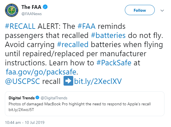The image size is (171, 127).
Task: Open the bit.ly/2XwoJ5T link in quoted tweet
Action: click(21, 110)
